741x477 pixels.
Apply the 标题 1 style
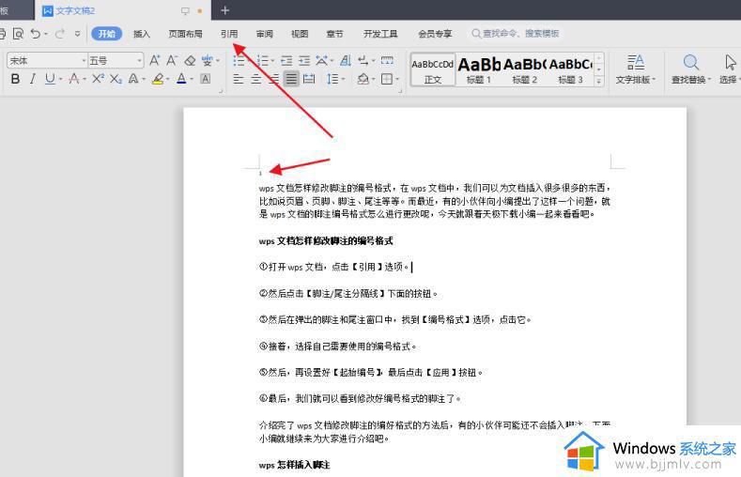click(479, 69)
